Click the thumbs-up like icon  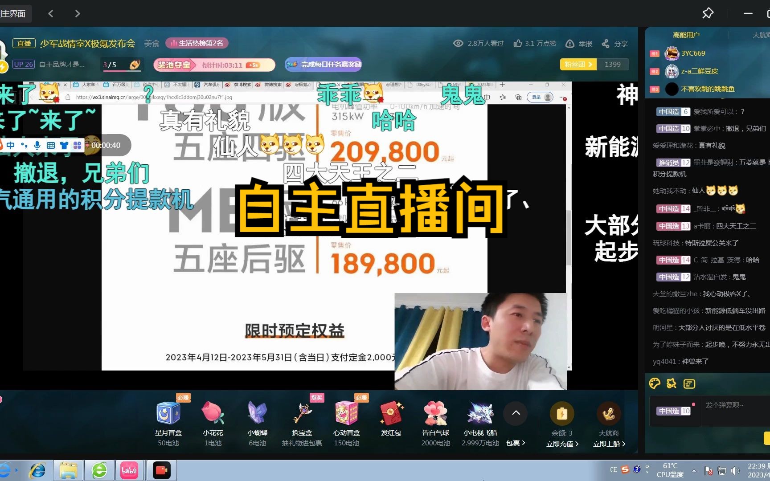pyautogui.click(x=517, y=43)
